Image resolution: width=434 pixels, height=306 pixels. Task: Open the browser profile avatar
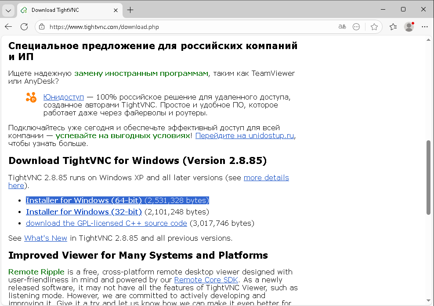409,27
